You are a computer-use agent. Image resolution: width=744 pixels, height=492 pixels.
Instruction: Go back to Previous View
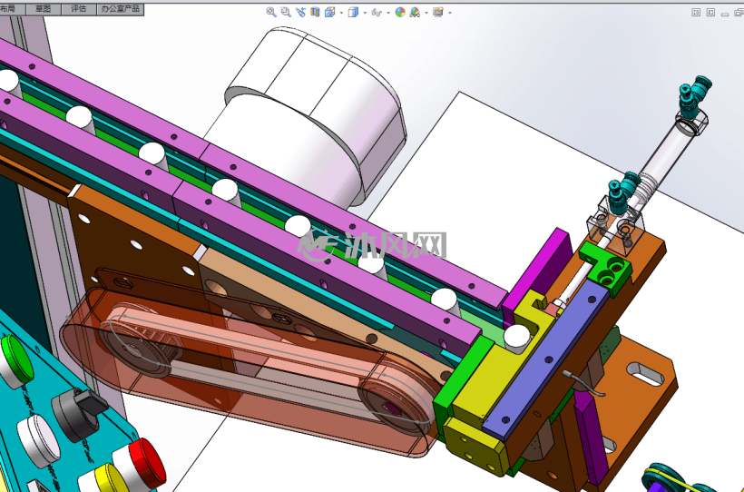300,13
